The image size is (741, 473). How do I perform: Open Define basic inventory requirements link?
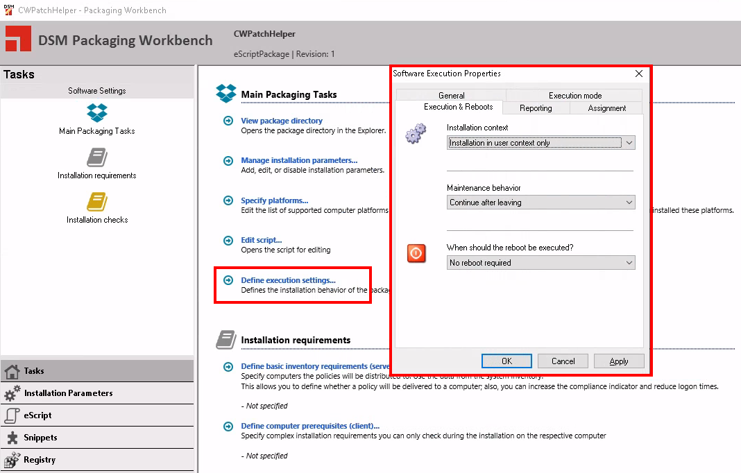pyautogui.click(x=315, y=366)
